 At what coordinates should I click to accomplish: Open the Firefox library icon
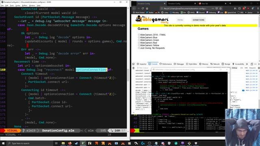pos(235,8)
